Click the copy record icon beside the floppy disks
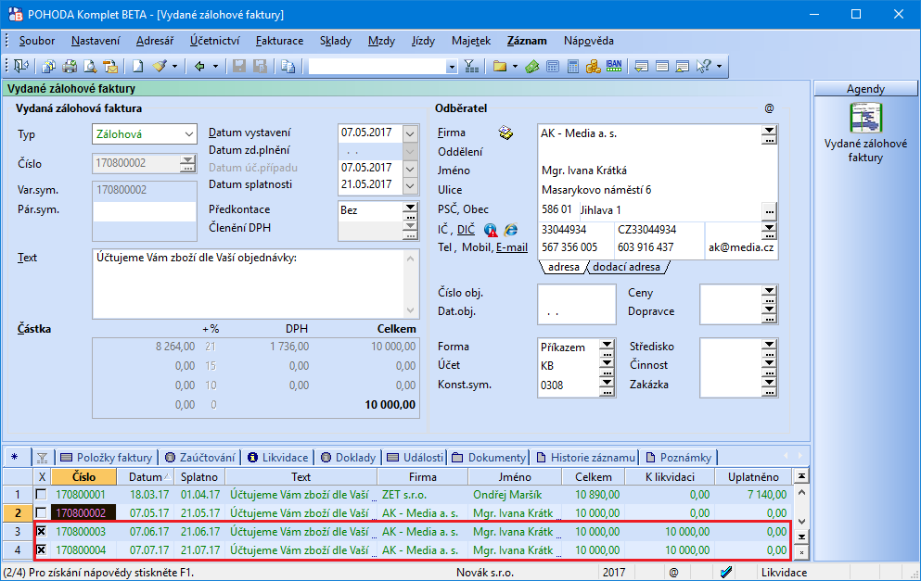This screenshot has width=921, height=581. click(x=288, y=67)
